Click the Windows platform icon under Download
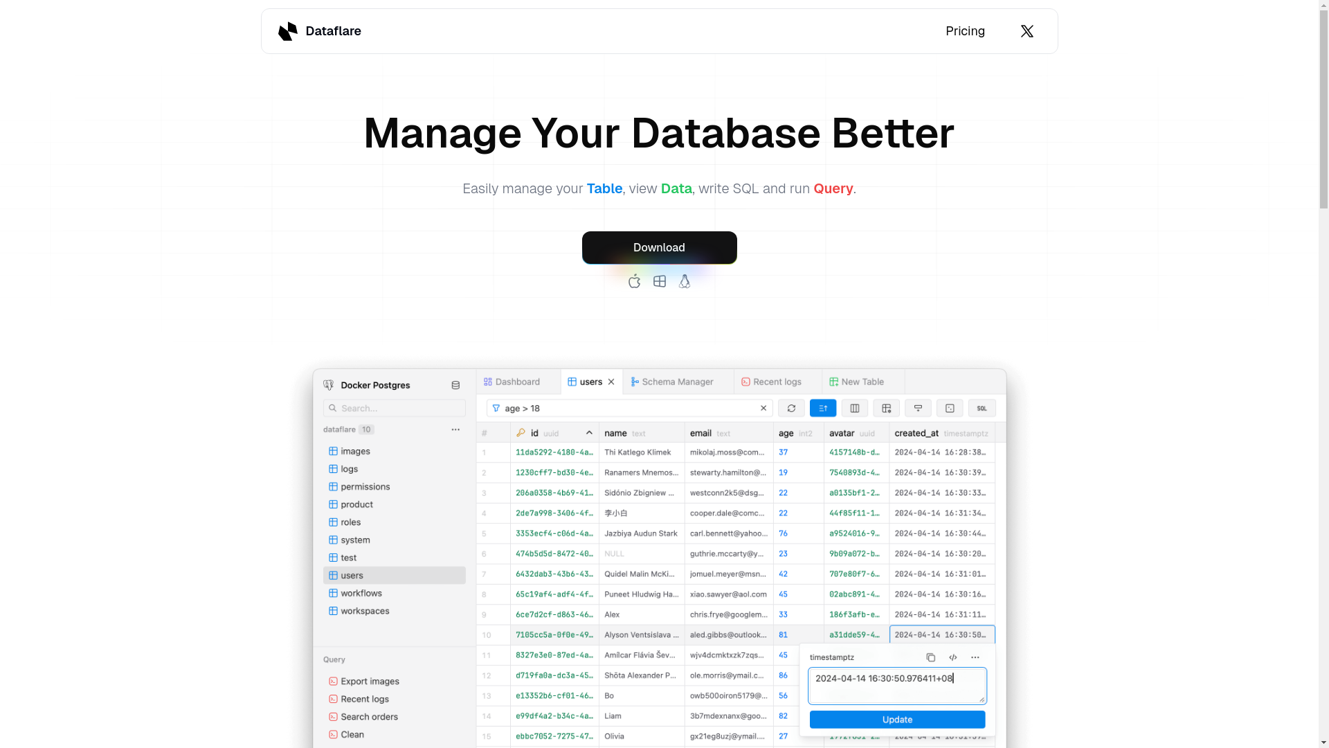 (660, 281)
